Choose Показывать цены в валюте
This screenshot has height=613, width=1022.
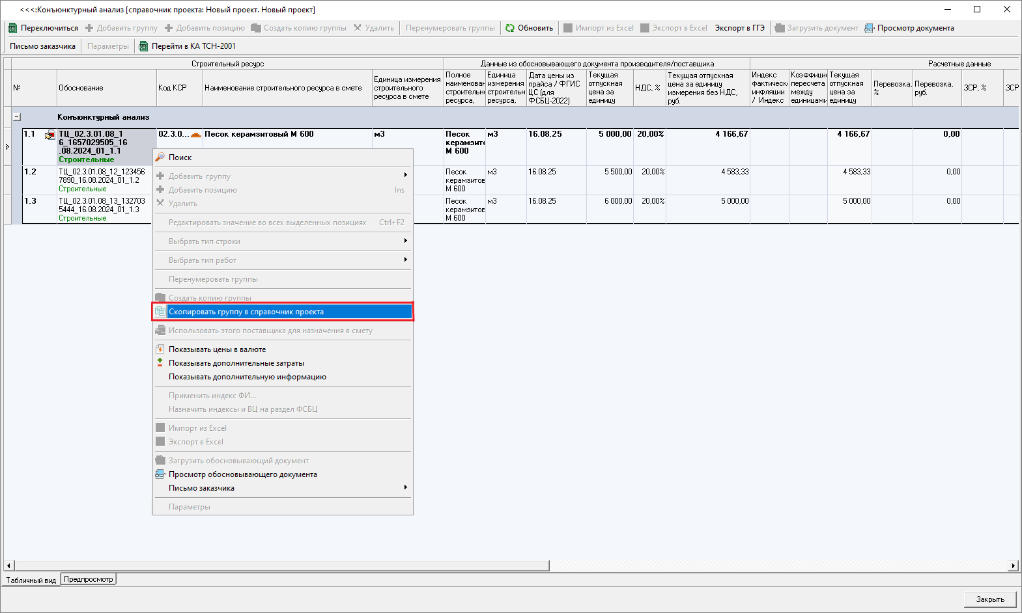[x=283, y=349]
